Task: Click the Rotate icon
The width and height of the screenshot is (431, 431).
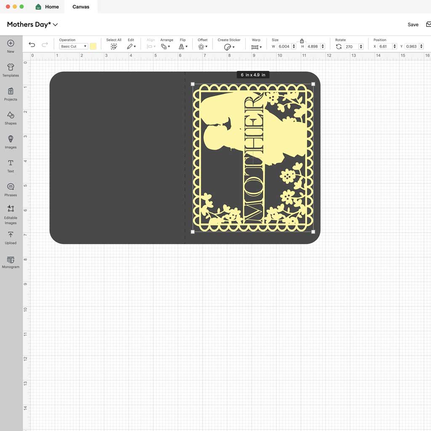Action: click(x=339, y=47)
